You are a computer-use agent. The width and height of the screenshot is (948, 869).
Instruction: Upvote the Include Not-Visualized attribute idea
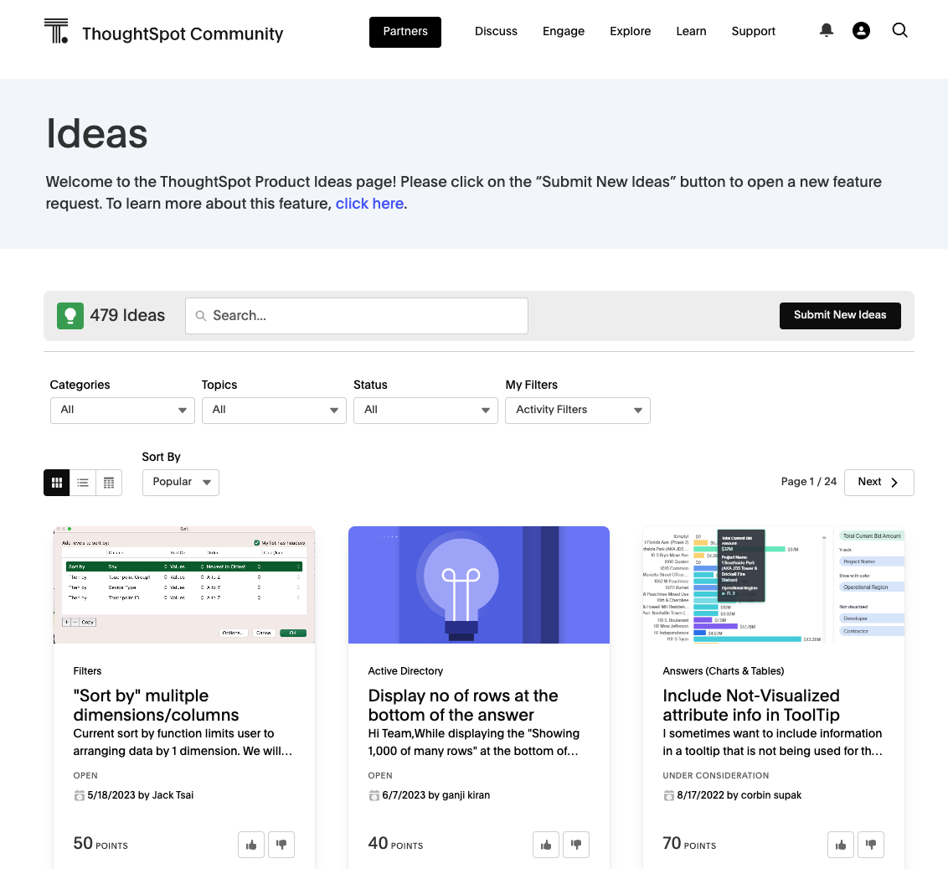(x=840, y=845)
